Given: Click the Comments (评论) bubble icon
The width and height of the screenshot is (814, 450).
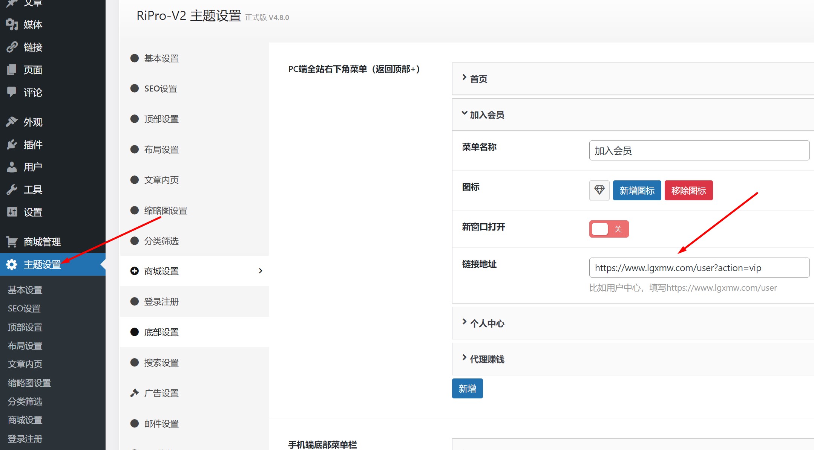Looking at the screenshot, I should (x=12, y=92).
